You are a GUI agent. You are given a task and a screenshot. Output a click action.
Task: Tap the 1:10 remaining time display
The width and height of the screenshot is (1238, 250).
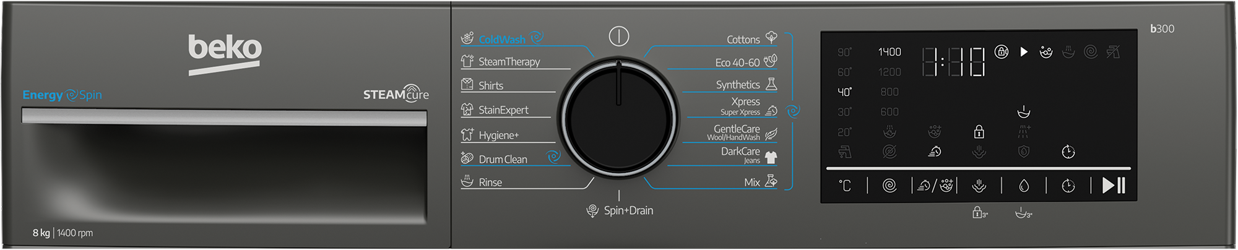click(953, 62)
